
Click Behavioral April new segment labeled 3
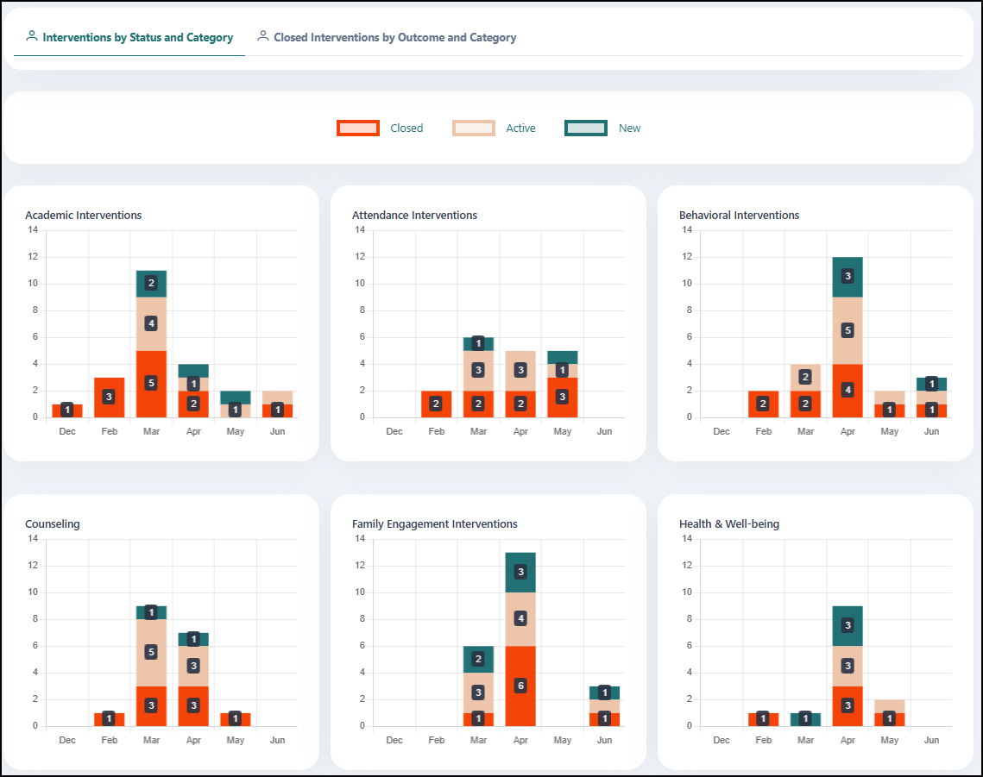coord(848,276)
